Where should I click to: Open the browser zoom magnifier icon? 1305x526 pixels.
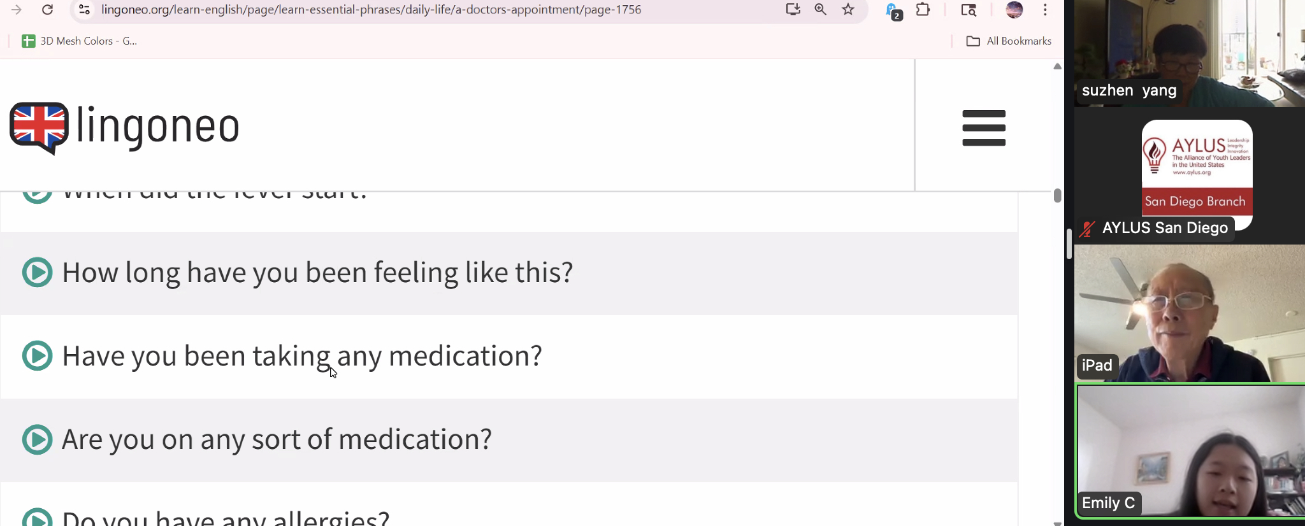[x=821, y=10]
